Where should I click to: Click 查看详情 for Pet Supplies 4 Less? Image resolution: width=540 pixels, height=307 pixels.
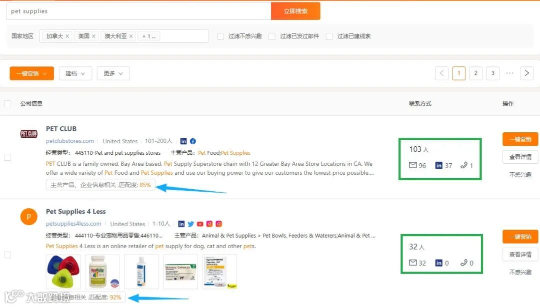pos(520,255)
